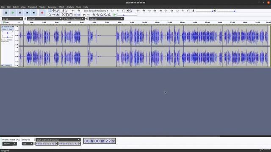Open the Generate menu
The image size is (271, 152).
(x=52, y=7)
